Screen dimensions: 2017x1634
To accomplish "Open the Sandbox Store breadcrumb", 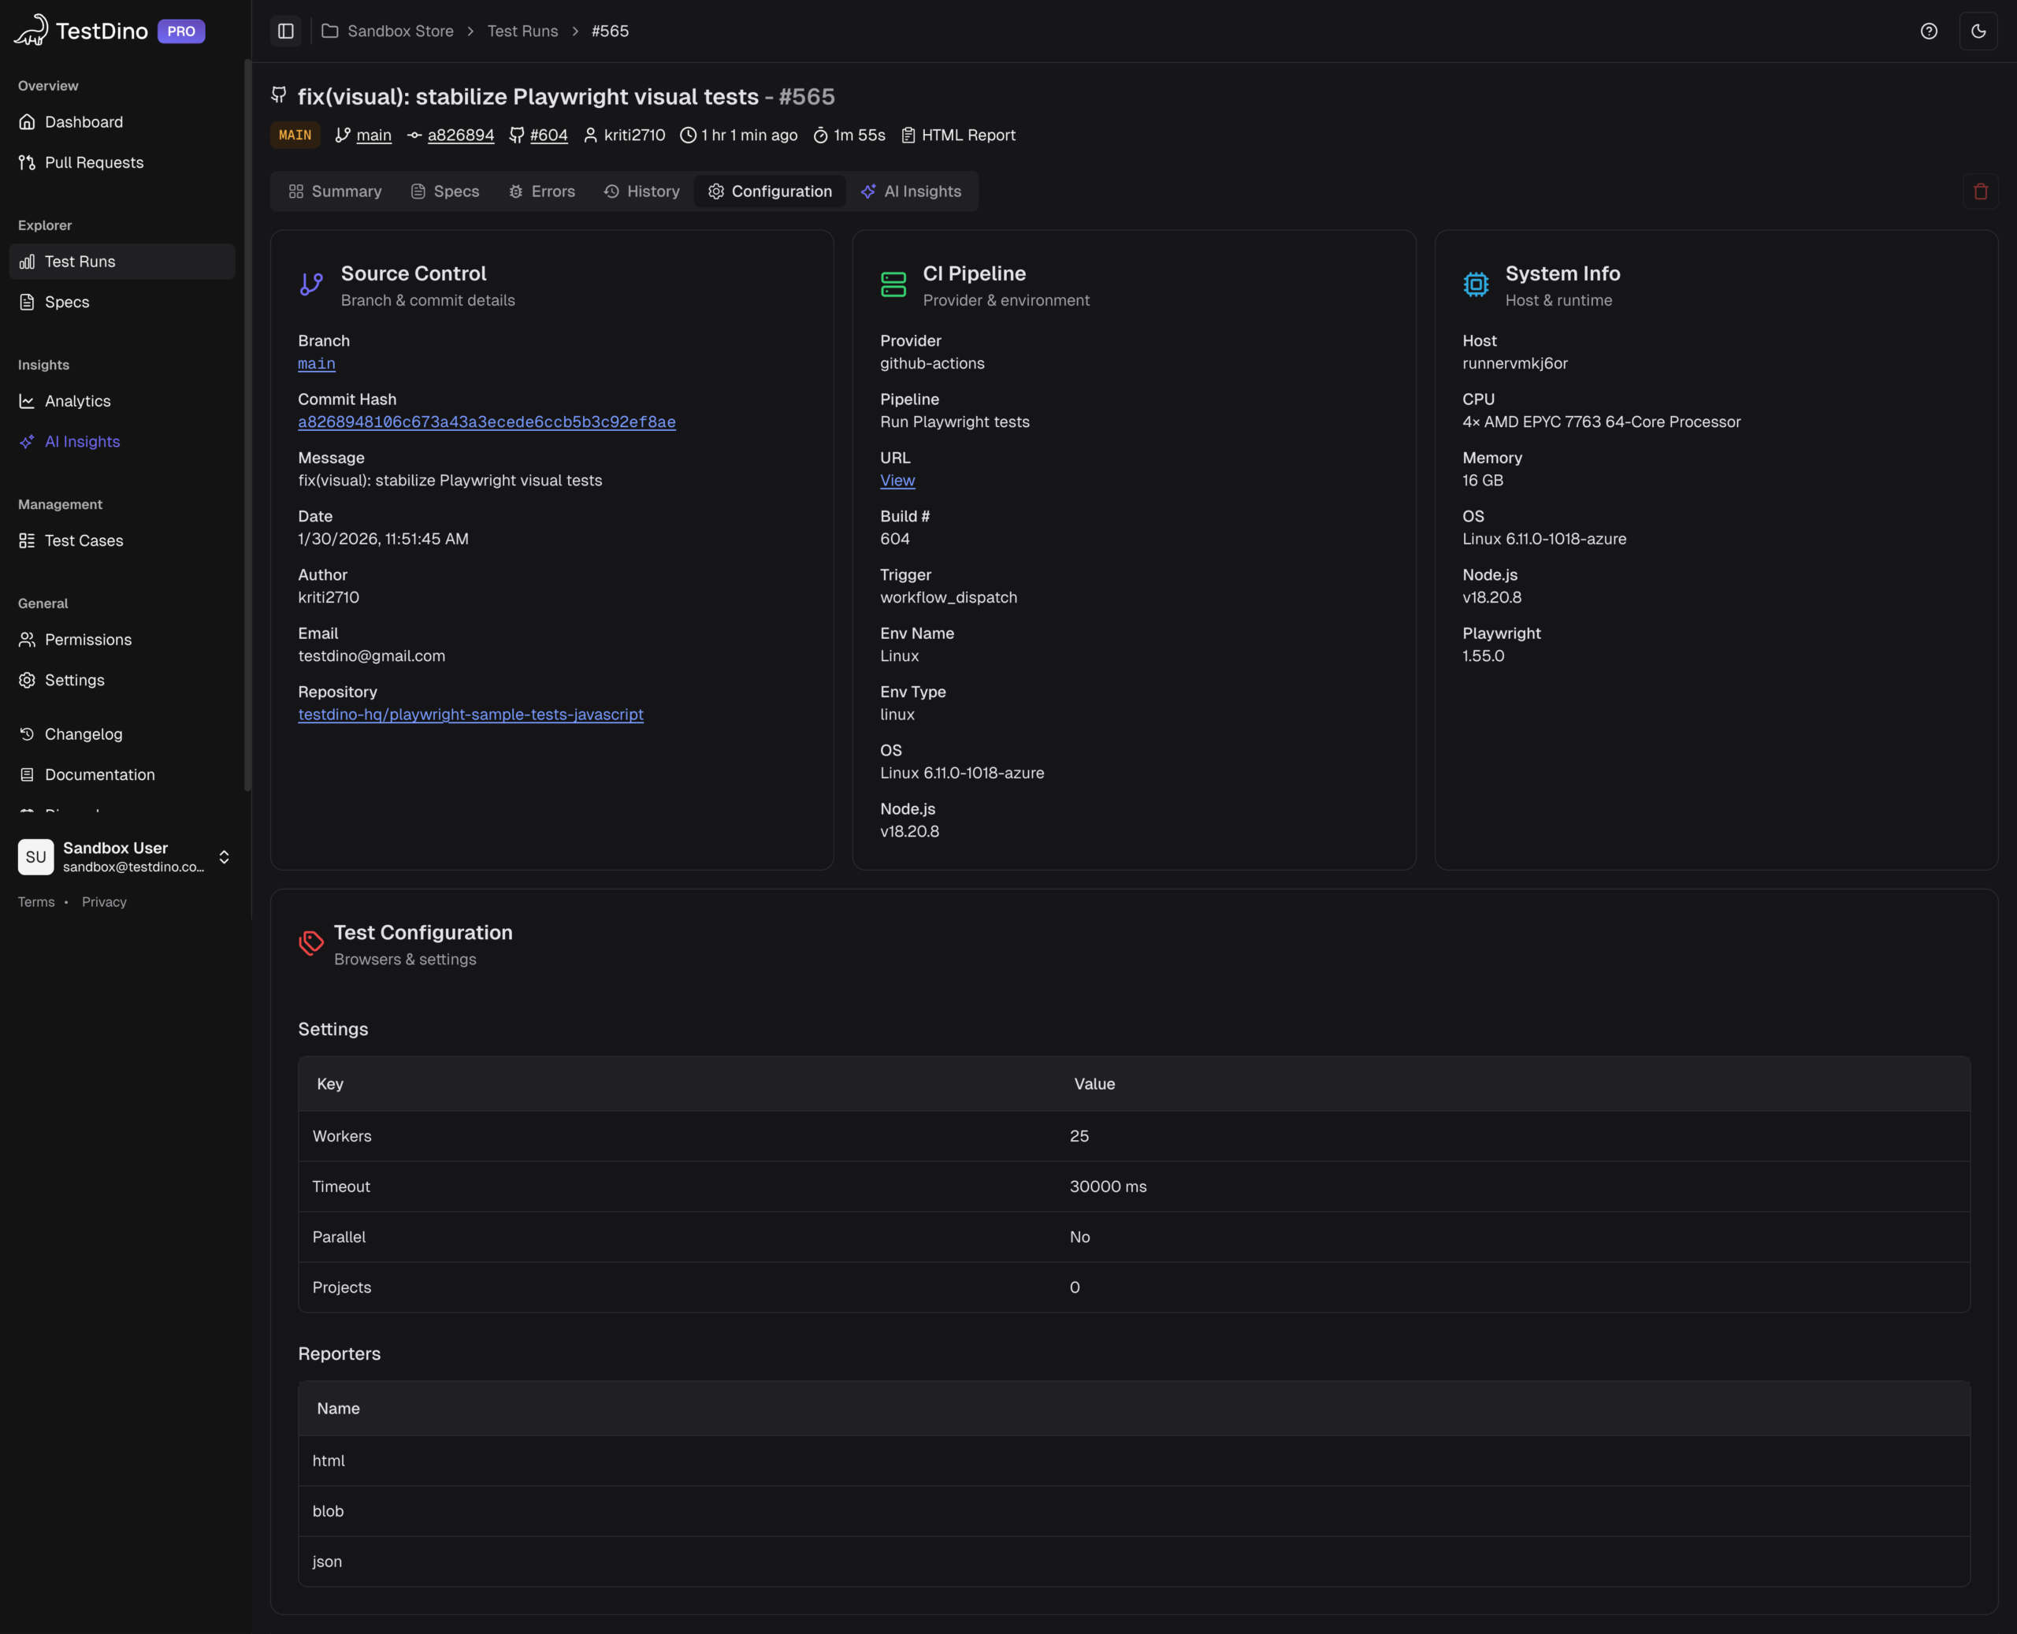I will pos(399,30).
